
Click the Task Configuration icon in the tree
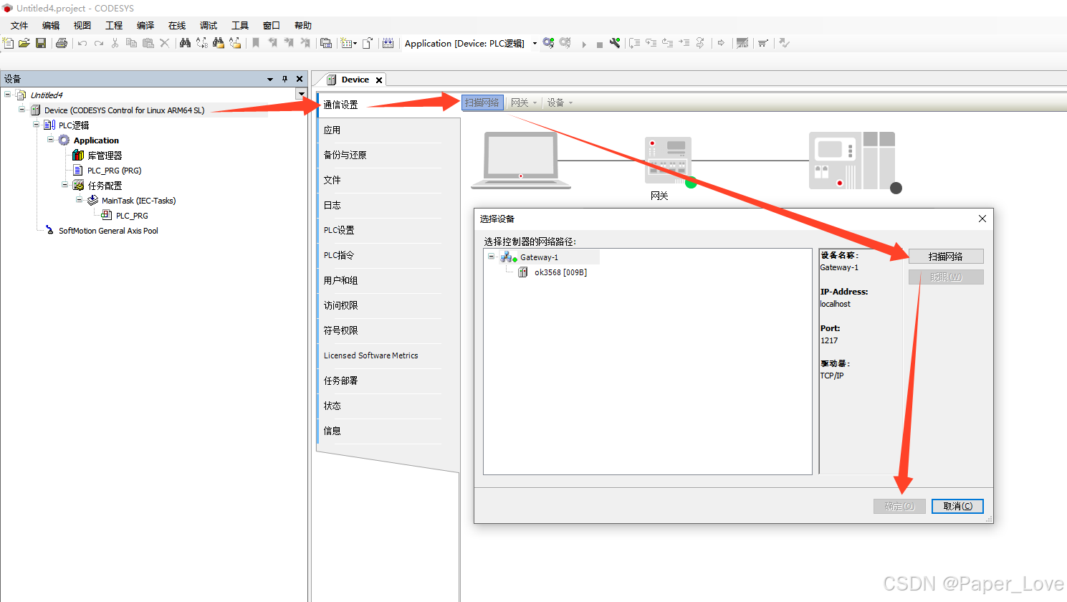click(x=78, y=186)
